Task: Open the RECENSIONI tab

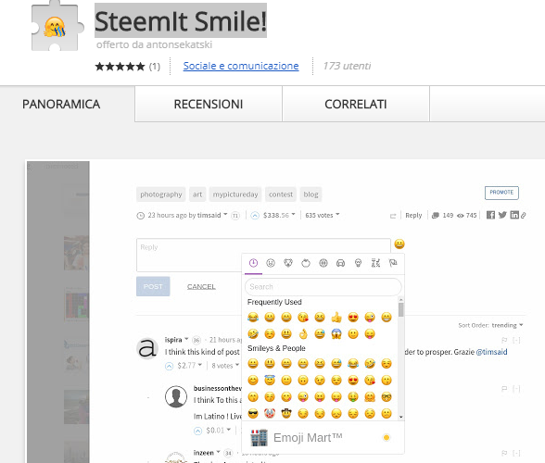Action: tap(209, 105)
